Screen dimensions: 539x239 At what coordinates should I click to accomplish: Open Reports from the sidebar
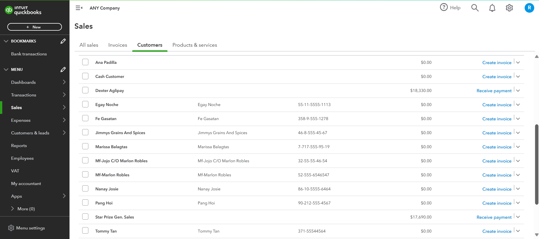tap(19, 146)
